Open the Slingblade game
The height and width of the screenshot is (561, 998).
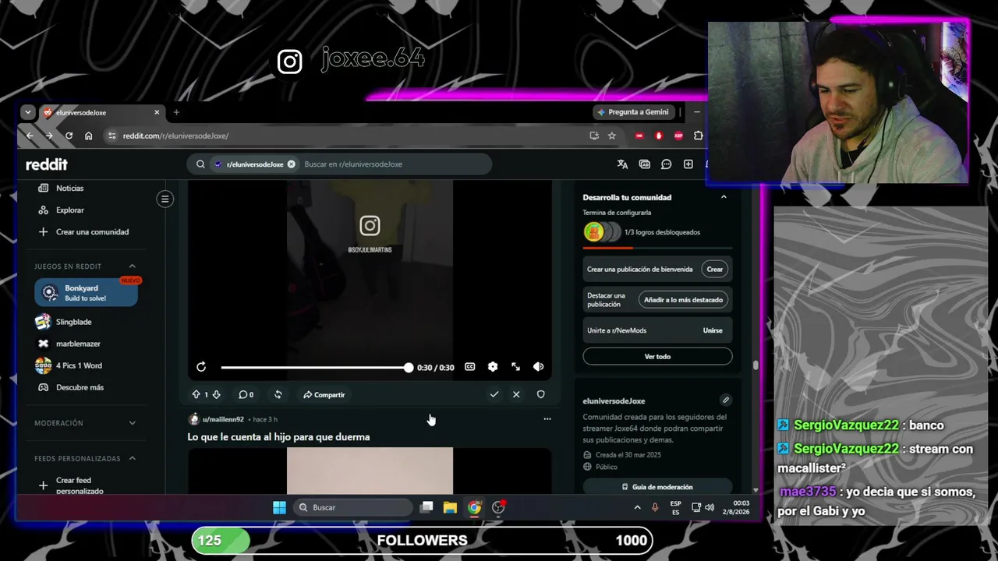(x=73, y=322)
